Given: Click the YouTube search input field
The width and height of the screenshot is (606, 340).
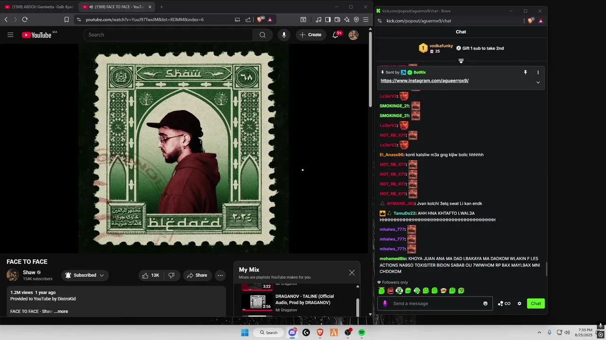Looking at the screenshot, I should coord(168,35).
